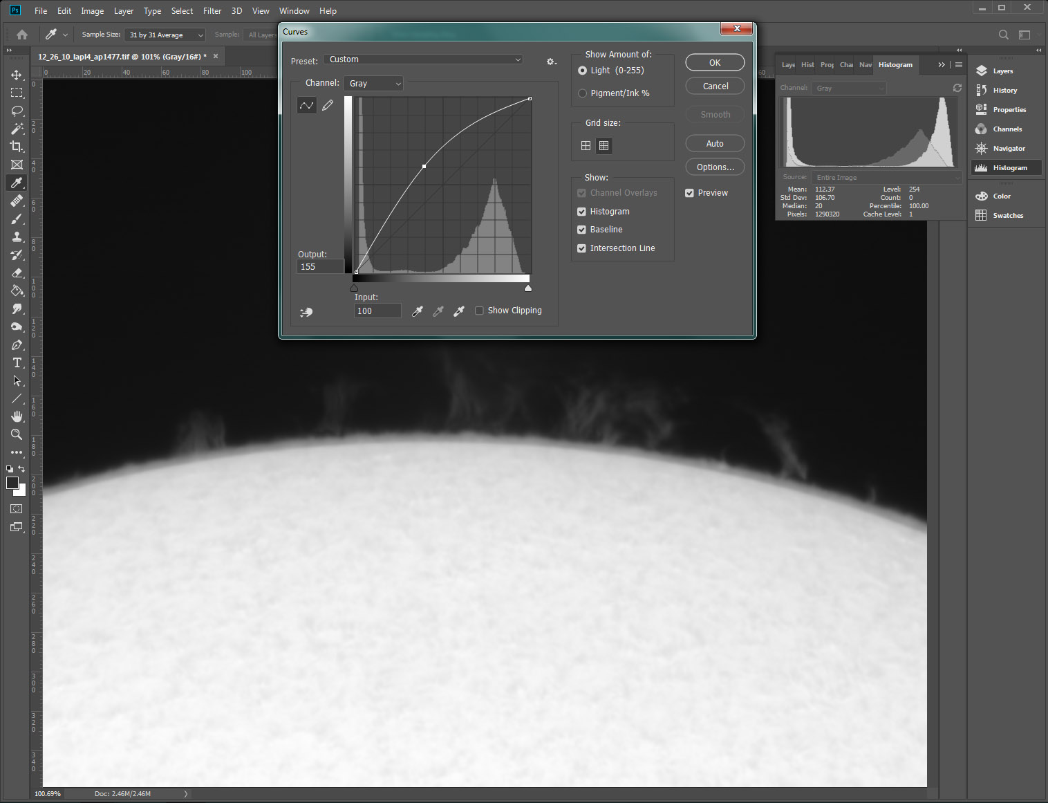The width and height of the screenshot is (1048, 803).
Task: Open the Navigator panel from sidebar
Action: 1006,149
